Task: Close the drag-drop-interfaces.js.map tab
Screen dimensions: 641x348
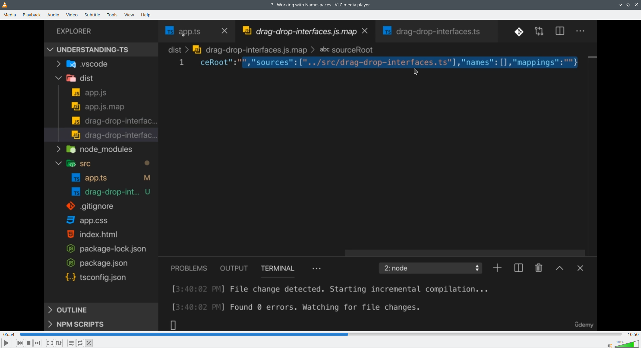Action: click(365, 31)
